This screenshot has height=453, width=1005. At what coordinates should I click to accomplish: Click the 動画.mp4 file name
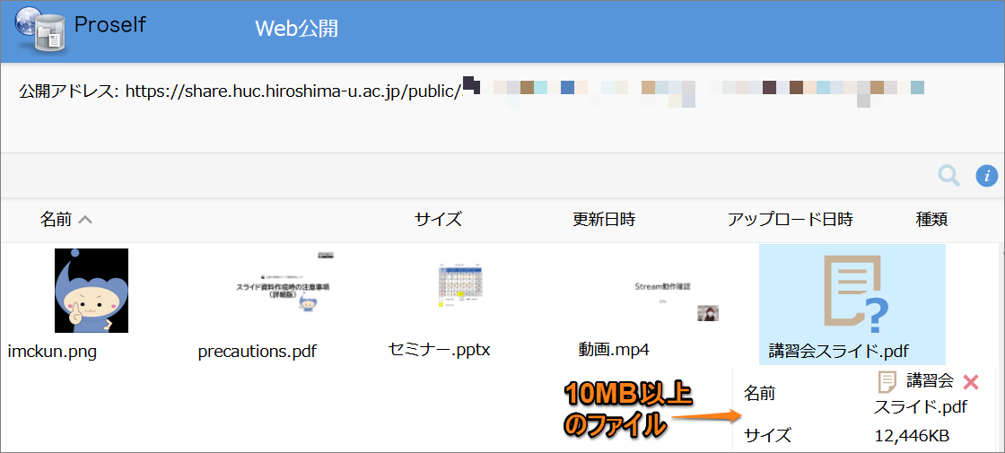(x=614, y=349)
